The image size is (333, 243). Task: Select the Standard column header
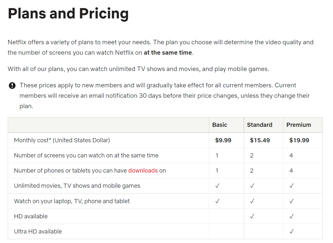259,125
